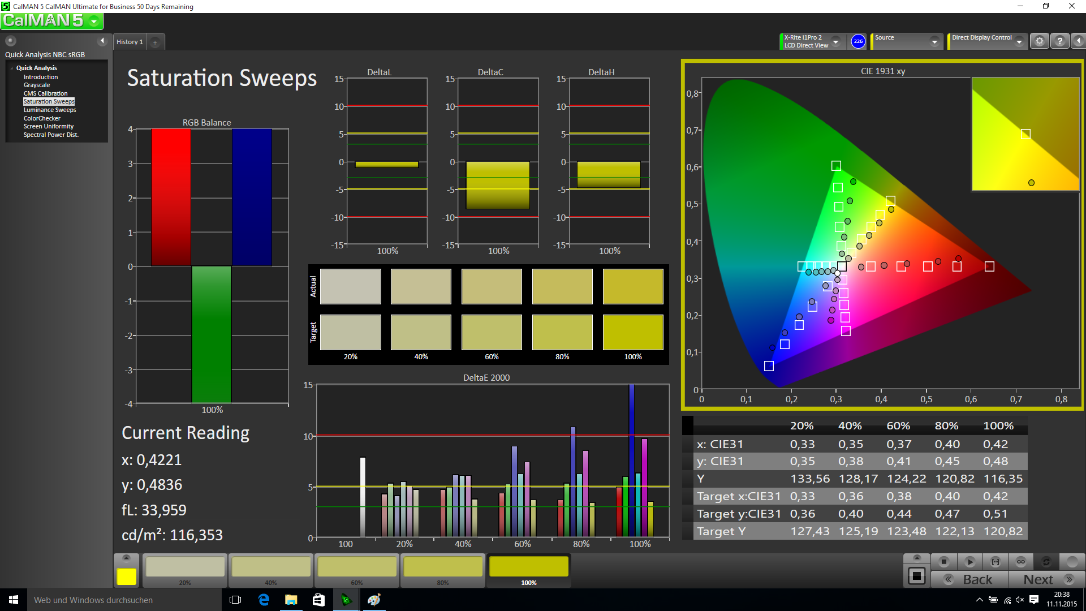The width and height of the screenshot is (1086, 611).
Task: Collapse the left workflow sidebar arrow
Action: point(102,41)
